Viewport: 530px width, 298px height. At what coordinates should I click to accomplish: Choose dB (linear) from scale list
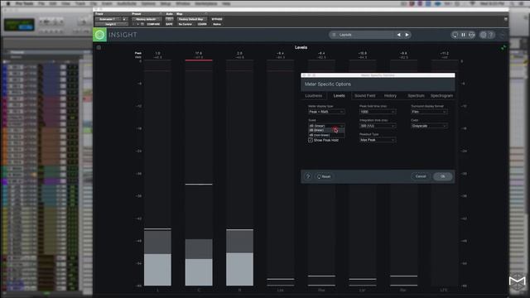click(x=326, y=131)
